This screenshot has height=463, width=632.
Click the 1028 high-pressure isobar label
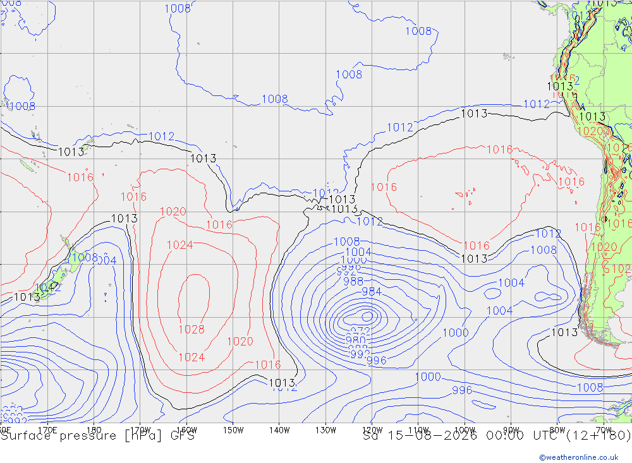[x=191, y=329]
